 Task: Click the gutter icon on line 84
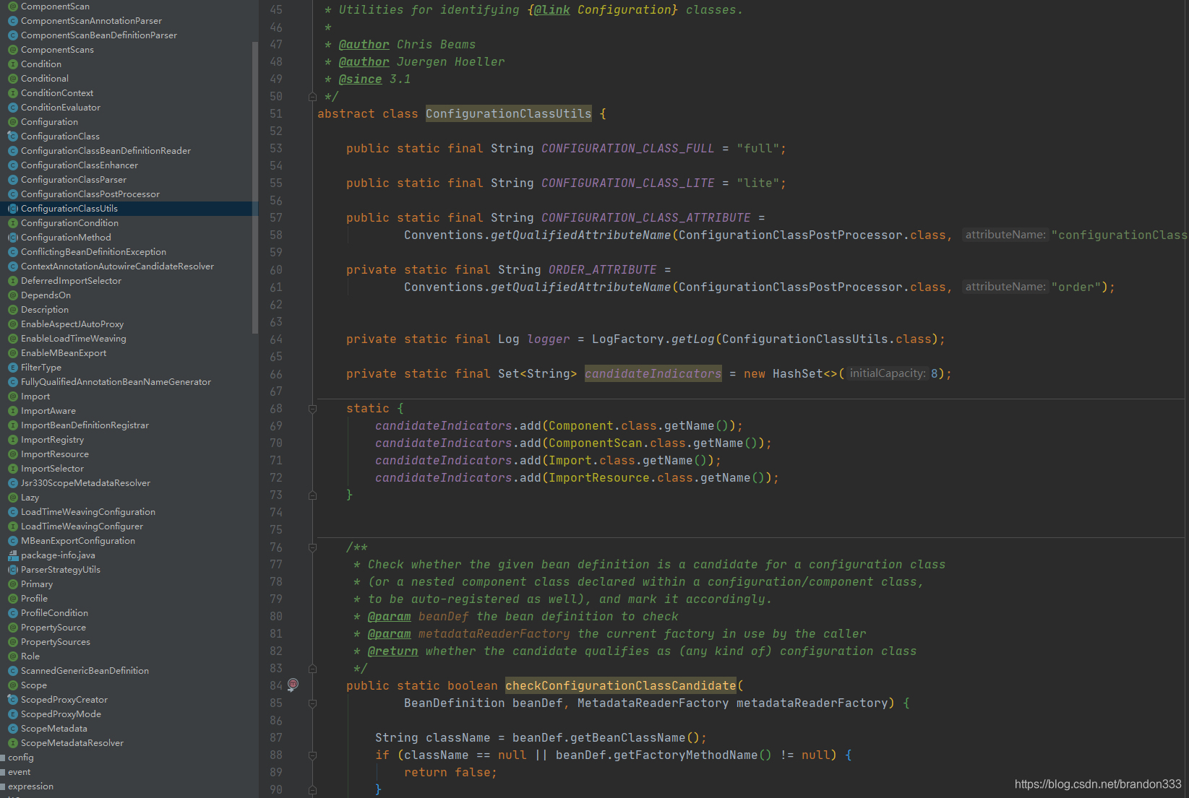pyautogui.click(x=293, y=685)
